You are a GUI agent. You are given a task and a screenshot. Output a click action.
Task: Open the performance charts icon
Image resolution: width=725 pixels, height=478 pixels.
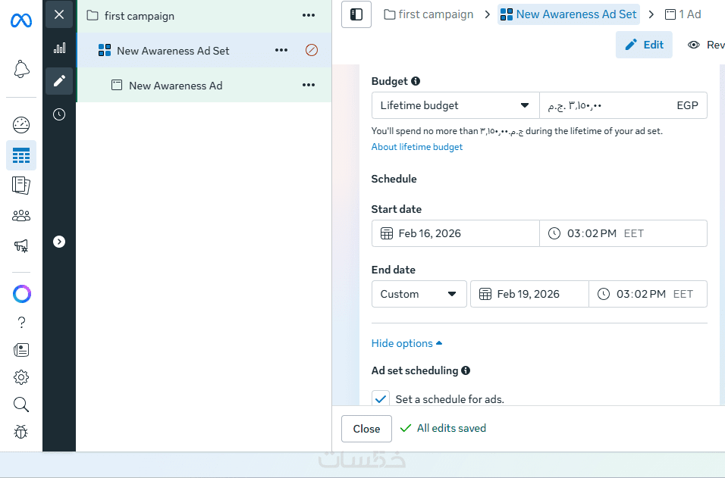59,48
